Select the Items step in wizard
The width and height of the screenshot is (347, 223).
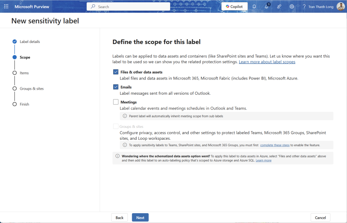point(24,73)
